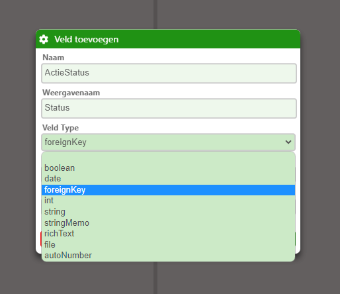Click the partially hidden red button
Screen dimensions: 340x294
pyautogui.click(x=41, y=239)
